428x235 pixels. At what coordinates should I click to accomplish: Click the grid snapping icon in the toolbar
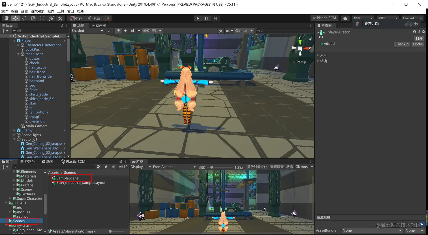pyautogui.click(x=107, y=18)
